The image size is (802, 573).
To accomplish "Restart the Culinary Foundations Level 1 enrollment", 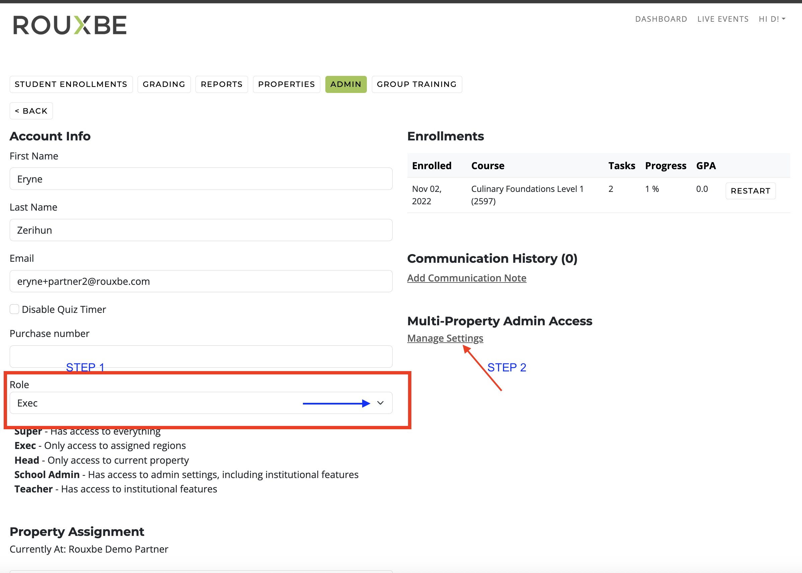I will (750, 191).
